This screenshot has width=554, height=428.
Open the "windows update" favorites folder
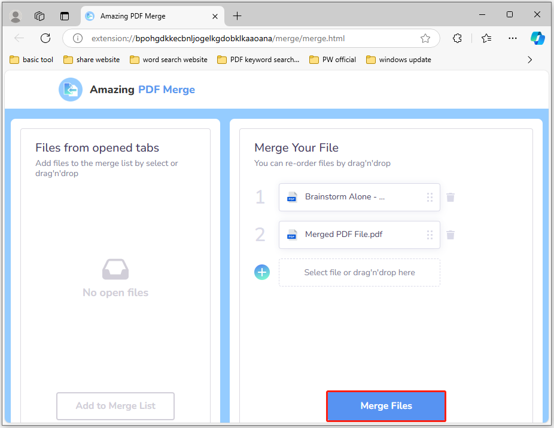point(398,59)
